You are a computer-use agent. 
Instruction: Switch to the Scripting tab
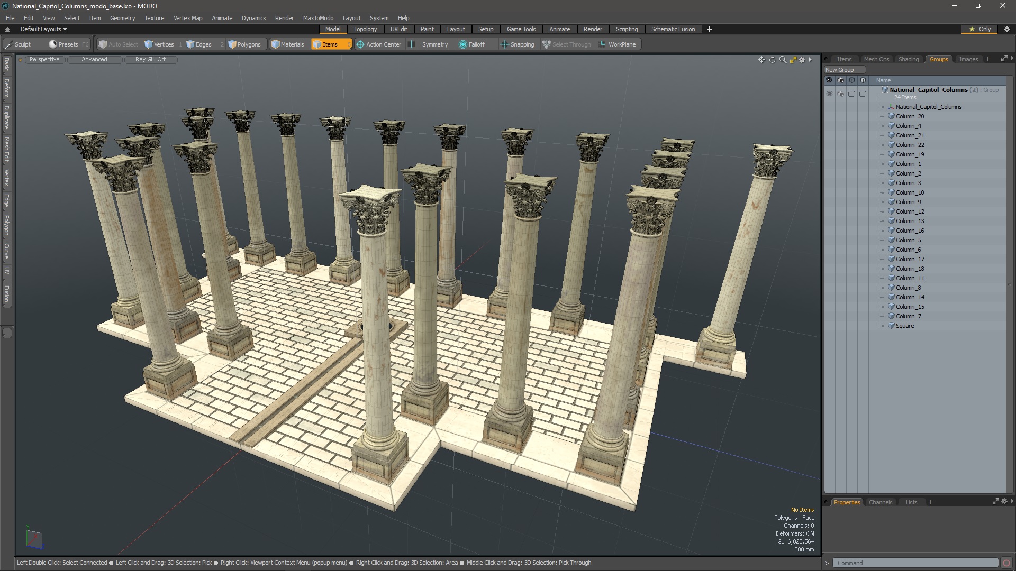[x=627, y=29]
